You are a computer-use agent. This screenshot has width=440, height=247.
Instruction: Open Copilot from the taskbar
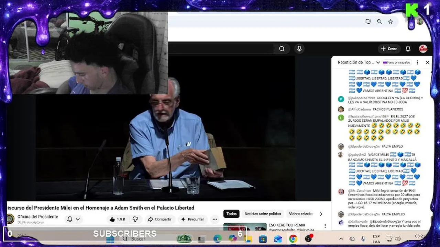pyautogui.click(x=232, y=239)
